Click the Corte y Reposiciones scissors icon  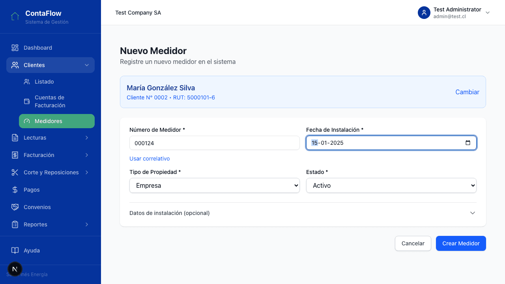point(15,172)
